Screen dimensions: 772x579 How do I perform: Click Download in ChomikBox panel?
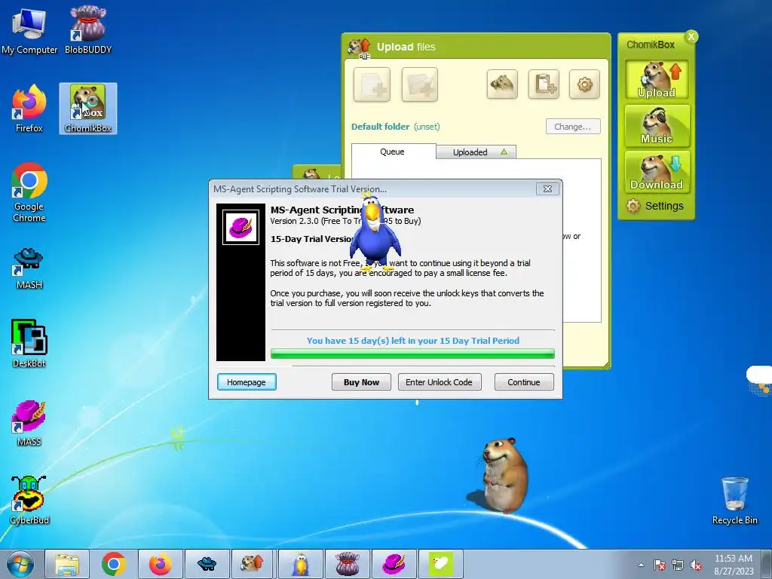tap(657, 172)
